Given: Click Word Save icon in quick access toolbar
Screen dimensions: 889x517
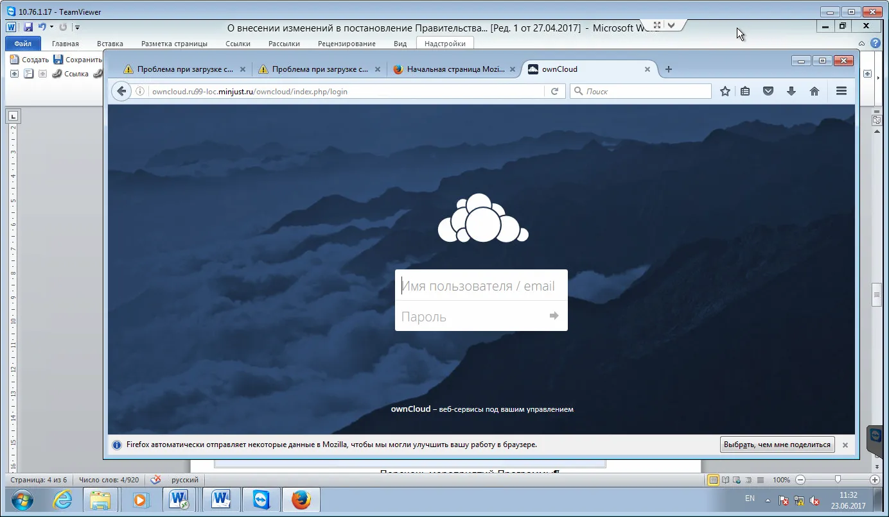Looking at the screenshot, I should point(28,27).
